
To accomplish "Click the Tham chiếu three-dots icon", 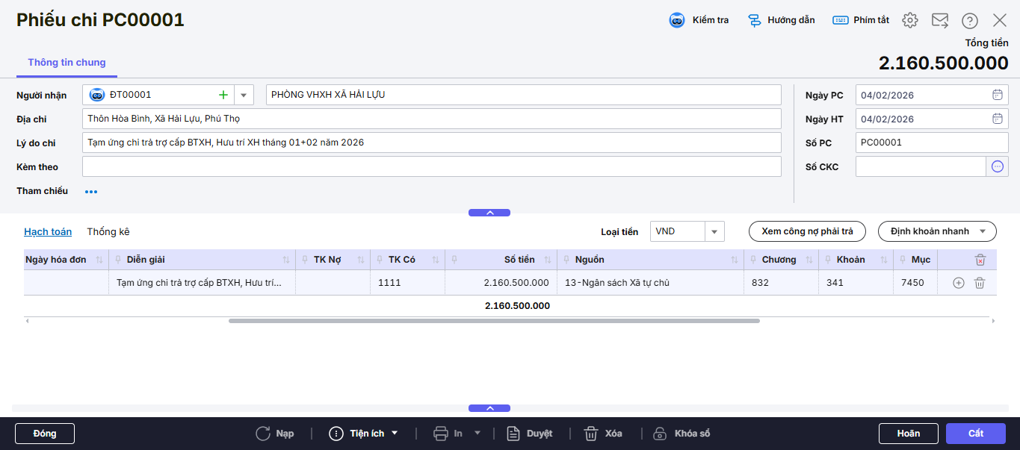I will 91,192.
